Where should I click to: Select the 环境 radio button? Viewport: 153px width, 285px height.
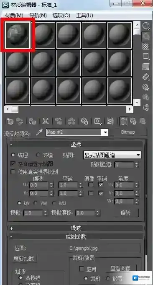38,155
